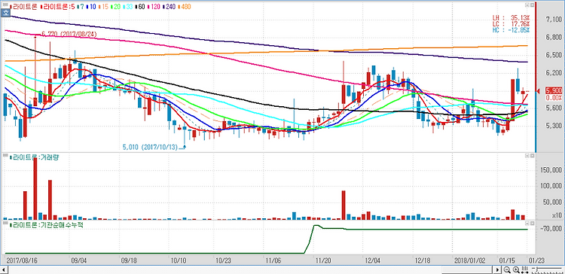565x274 pixels.
Task: Select the 60-day moving average legend
Action: click(140, 7)
